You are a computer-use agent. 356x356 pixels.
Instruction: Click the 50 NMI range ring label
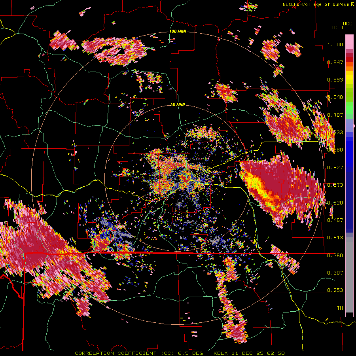[178, 104]
